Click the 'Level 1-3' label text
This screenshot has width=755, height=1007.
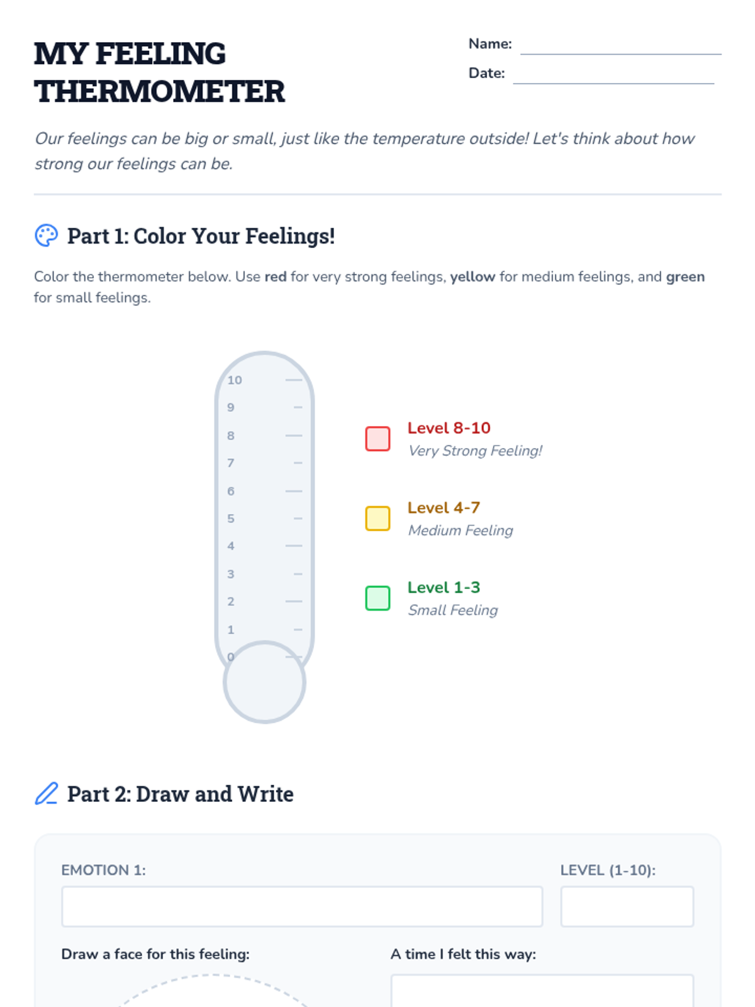click(444, 587)
